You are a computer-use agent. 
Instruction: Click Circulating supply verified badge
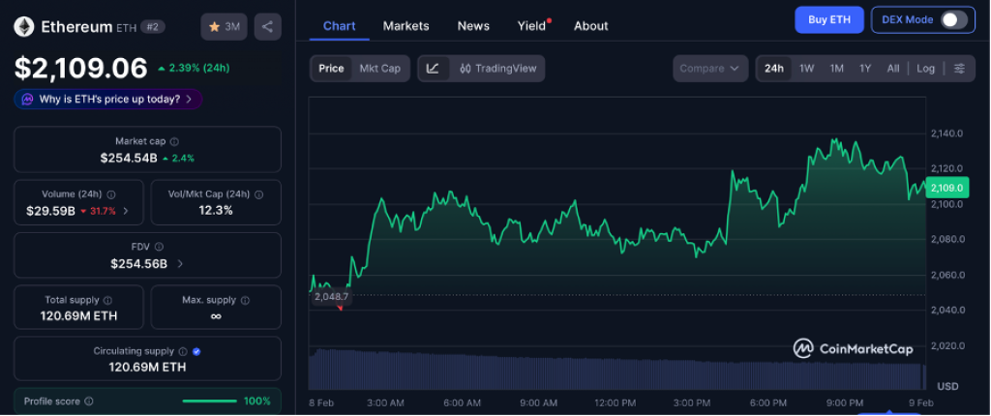[x=196, y=351]
